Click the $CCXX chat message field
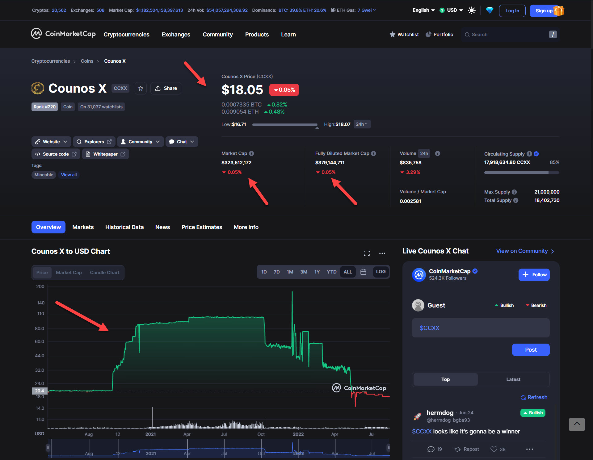The image size is (593, 460). click(481, 328)
